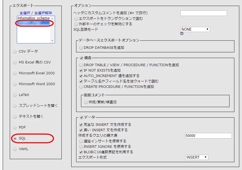Screen dimensions: 242x170
Task: Uncheck the IF NOT EXISTSを追加 option
Action: tap(81, 70)
